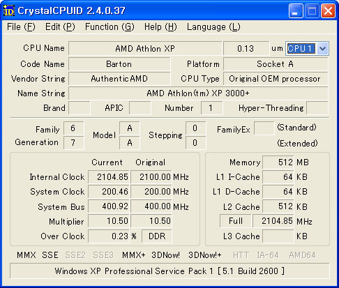Open the Help (H) menu
Screen dimensions: 339x288
(x=160, y=27)
